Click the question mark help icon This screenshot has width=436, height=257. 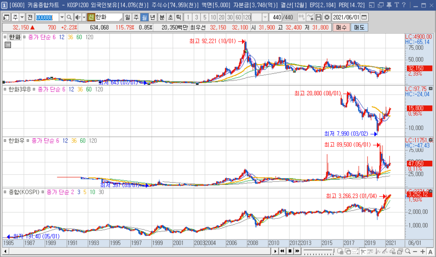coord(404,5)
